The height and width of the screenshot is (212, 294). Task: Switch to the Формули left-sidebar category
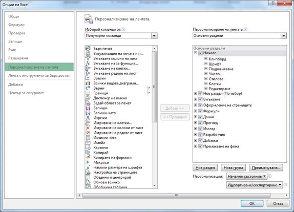pyautogui.click(x=16, y=25)
